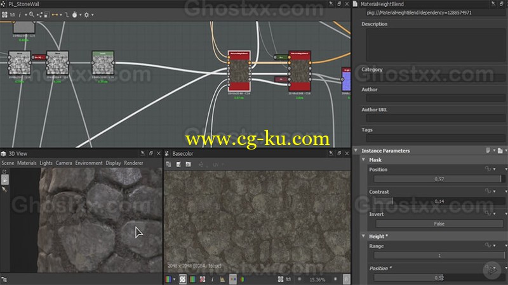The height and width of the screenshot is (285, 508).
Task: Click the orthogonal link style icon
Action: tap(67, 15)
